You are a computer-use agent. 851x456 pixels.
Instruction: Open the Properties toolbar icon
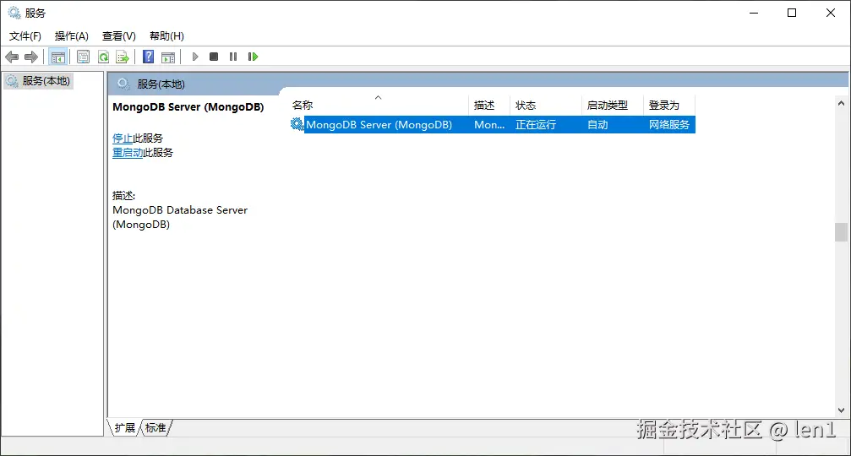(83, 57)
